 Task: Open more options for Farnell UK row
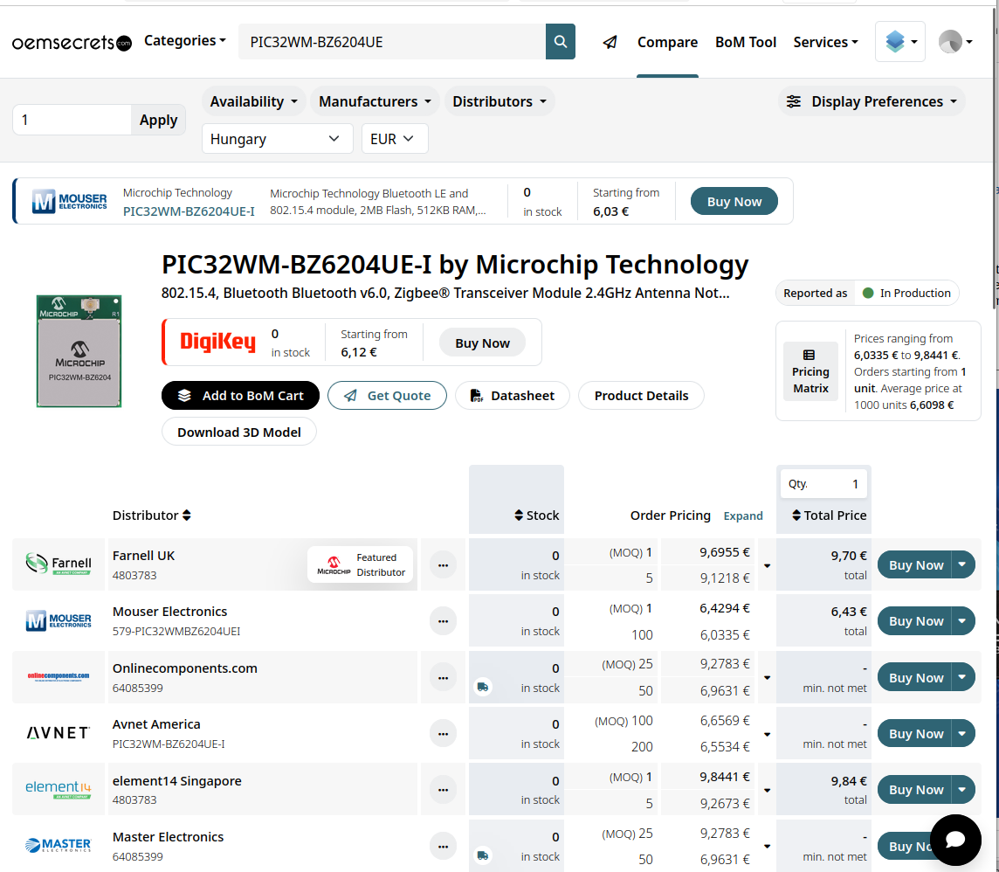pyautogui.click(x=443, y=564)
